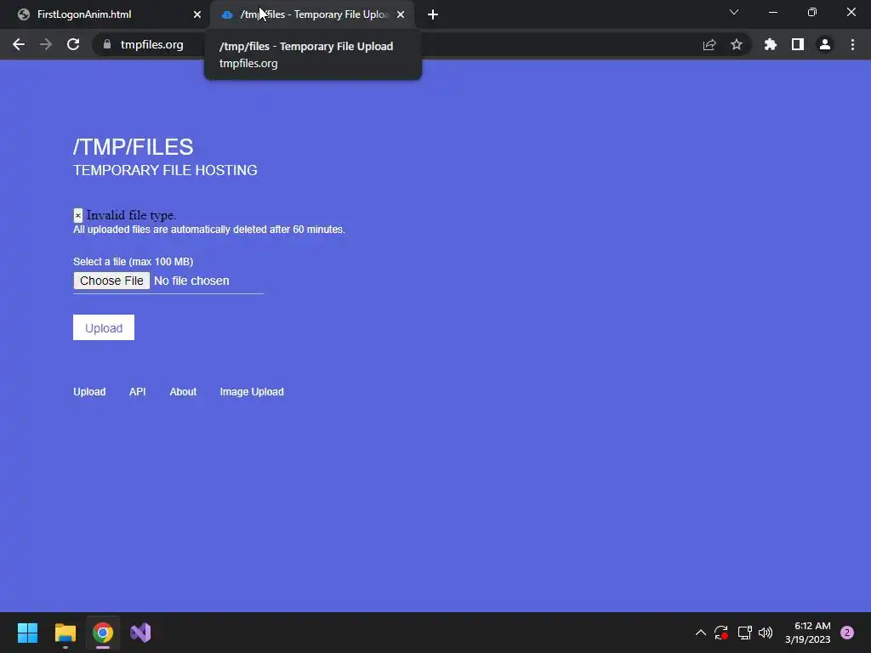Open the Image Upload link
This screenshot has height=653, width=871.
(252, 391)
